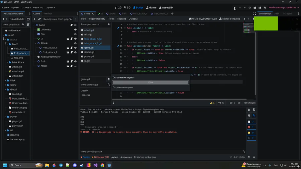Switch to the Импорт tab

click(x=47, y=14)
